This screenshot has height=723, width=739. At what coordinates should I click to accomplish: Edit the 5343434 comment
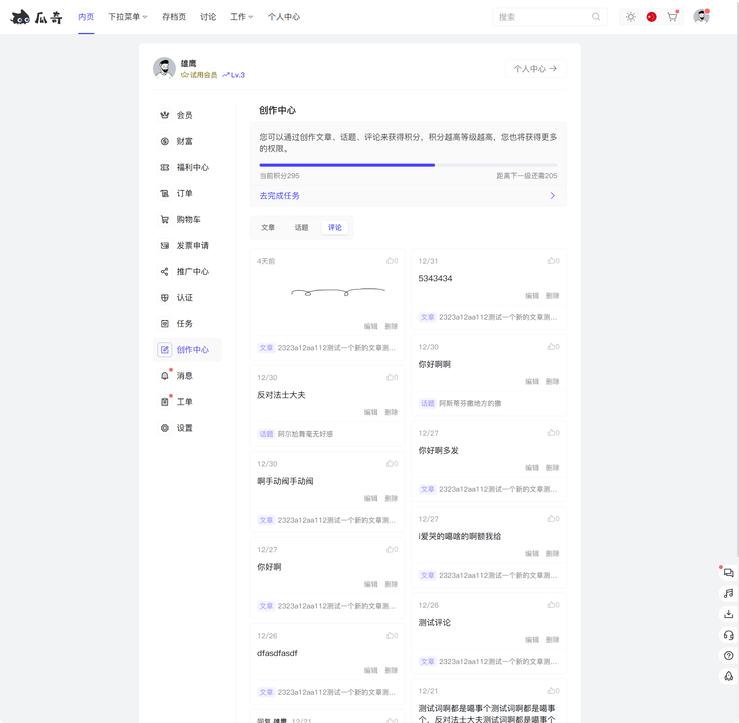point(532,296)
